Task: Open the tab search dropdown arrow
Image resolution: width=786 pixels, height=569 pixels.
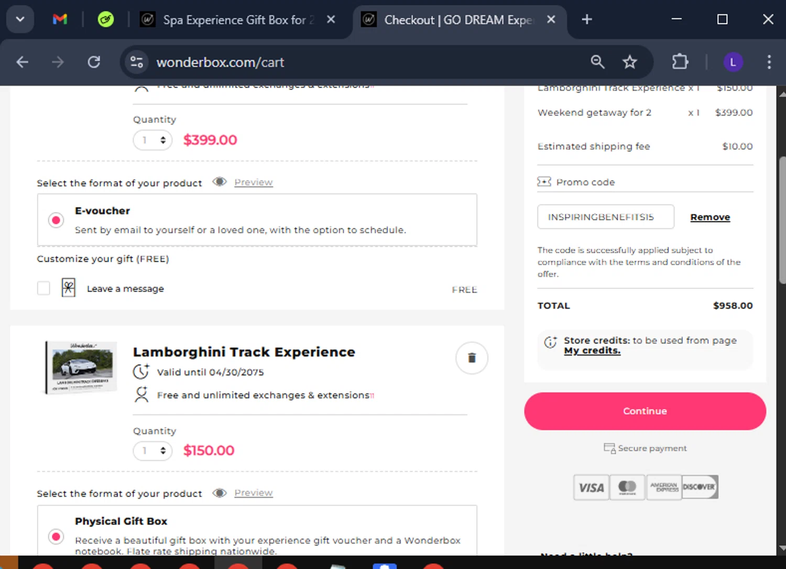Action: point(20,19)
